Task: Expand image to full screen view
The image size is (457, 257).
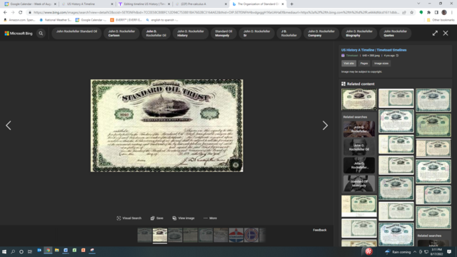Action: (x=435, y=34)
